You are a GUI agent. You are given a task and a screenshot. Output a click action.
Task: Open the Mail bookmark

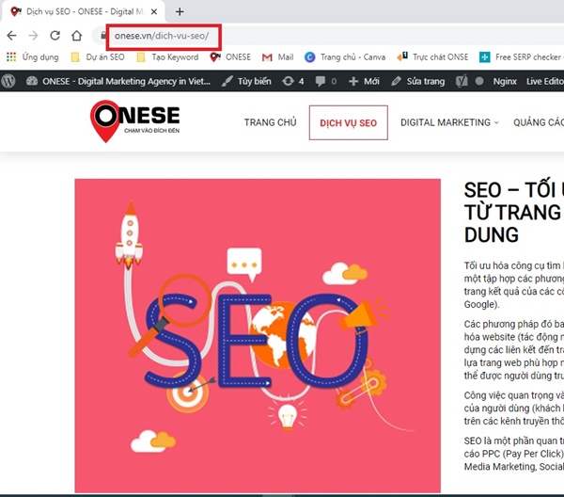pos(277,56)
